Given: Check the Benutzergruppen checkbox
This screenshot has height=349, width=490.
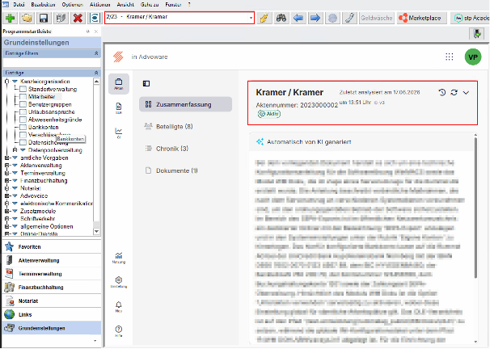Looking at the screenshot, I should click(23, 104).
